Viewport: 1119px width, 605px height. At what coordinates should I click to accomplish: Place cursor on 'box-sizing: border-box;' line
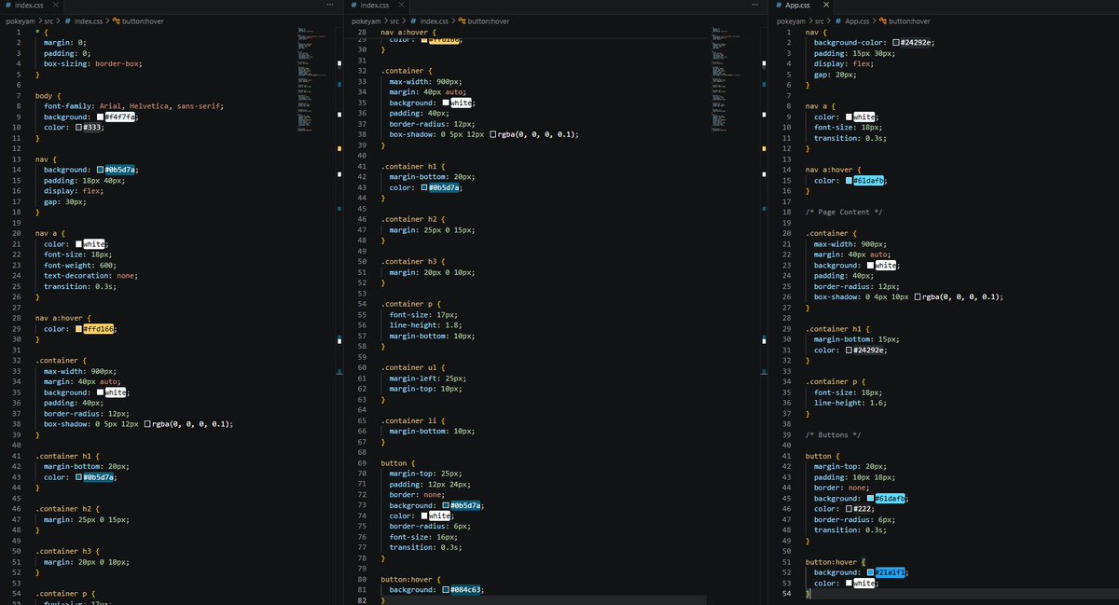(93, 63)
